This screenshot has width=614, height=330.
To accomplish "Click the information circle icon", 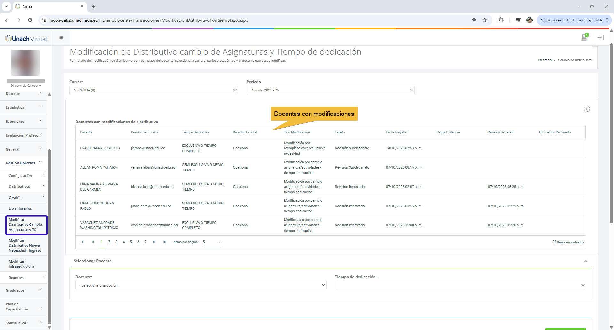I will (x=586, y=109).
